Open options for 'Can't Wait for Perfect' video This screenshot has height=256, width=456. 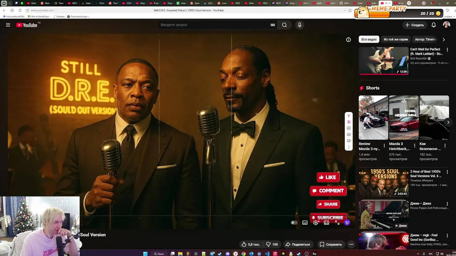click(447, 50)
